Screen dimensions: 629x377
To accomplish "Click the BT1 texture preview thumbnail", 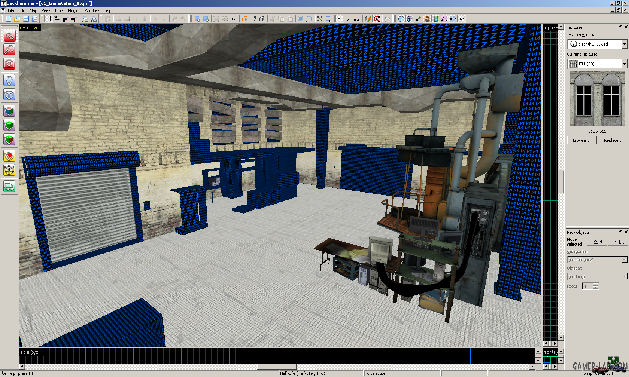I will pyautogui.click(x=598, y=99).
